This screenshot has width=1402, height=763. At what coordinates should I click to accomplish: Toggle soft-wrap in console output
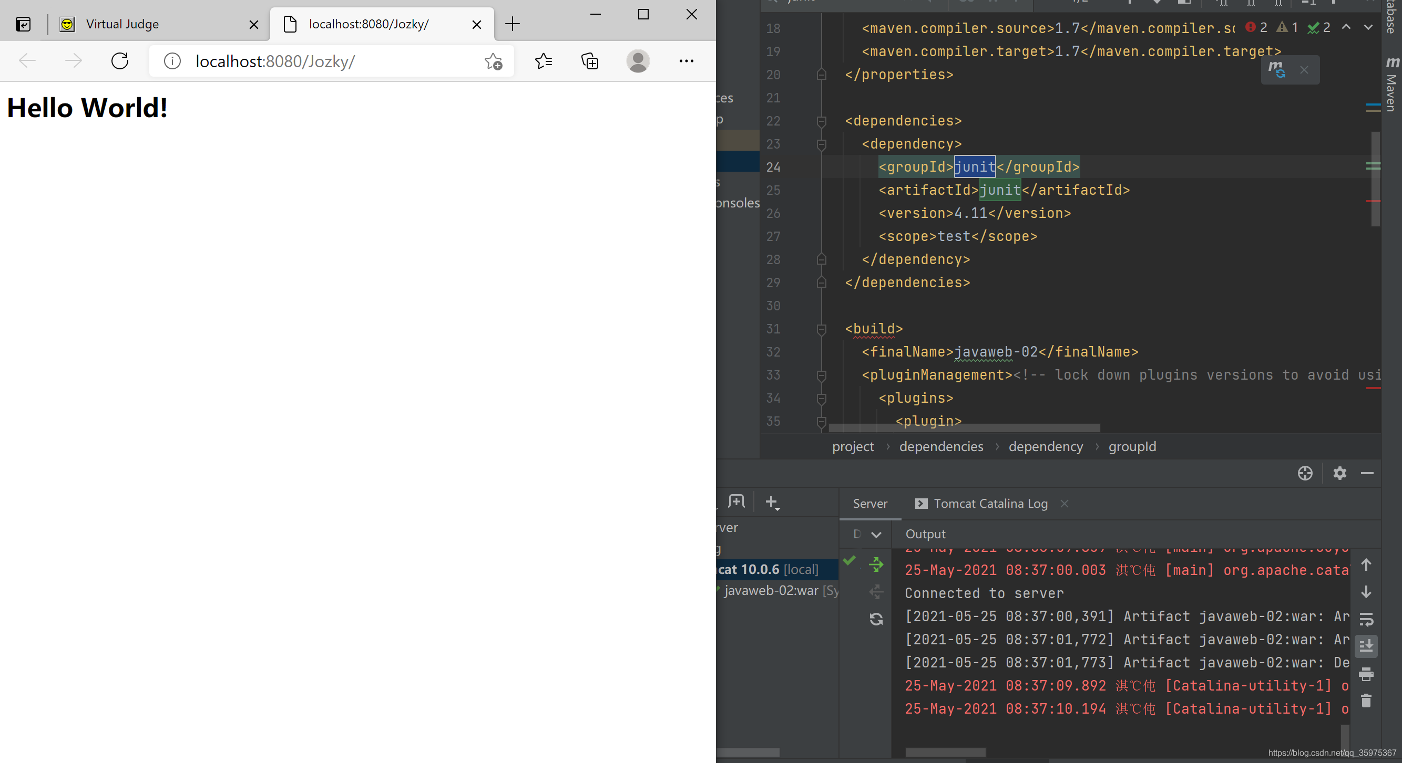coord(1366,619)
